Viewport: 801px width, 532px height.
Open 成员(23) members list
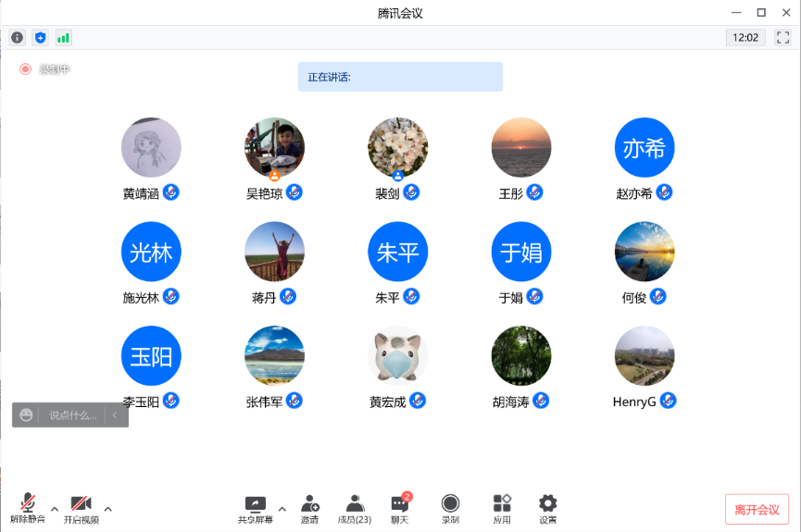click(355, 508)
